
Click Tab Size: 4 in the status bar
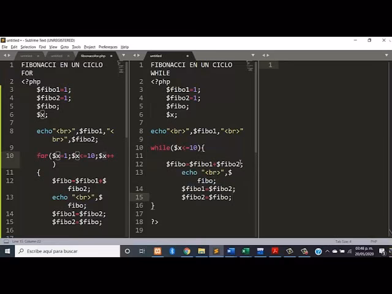[x=343, y=241]
